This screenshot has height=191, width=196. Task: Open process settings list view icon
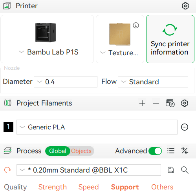171,151
